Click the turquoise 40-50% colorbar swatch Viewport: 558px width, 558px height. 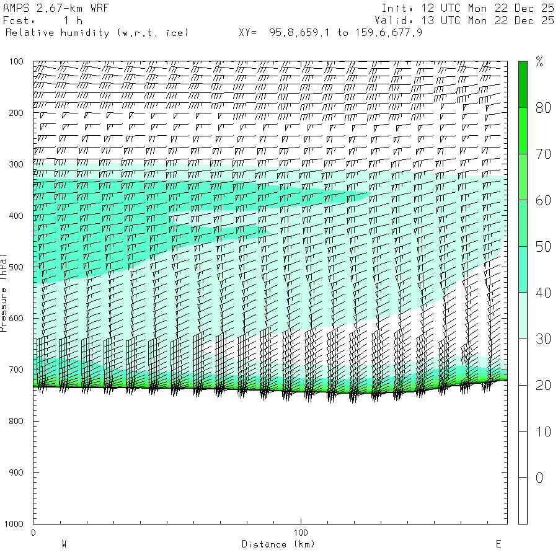(523, 270)
